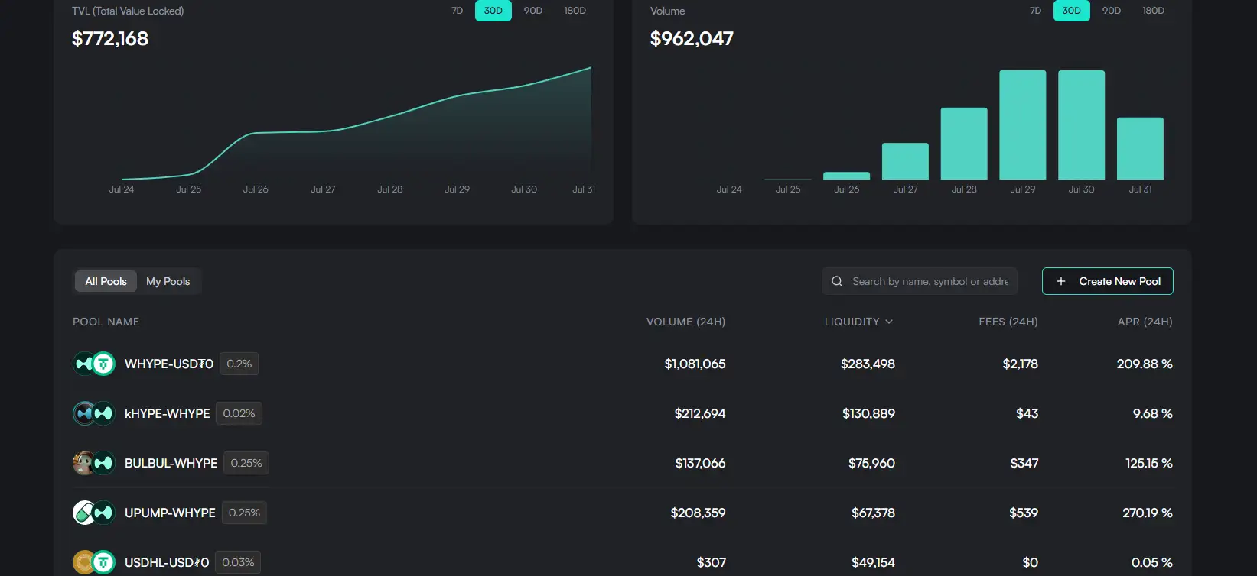Set Volume chart to 180D range
Image resolution: width=1257 pixels, height=576 pixels.
(1153, 11)
